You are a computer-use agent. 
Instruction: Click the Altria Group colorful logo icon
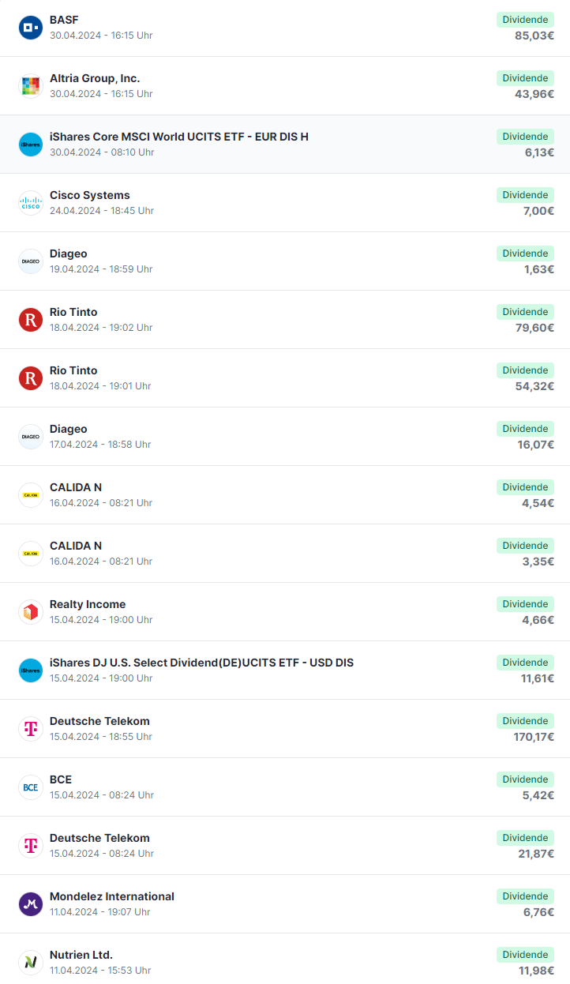point(31,86)
